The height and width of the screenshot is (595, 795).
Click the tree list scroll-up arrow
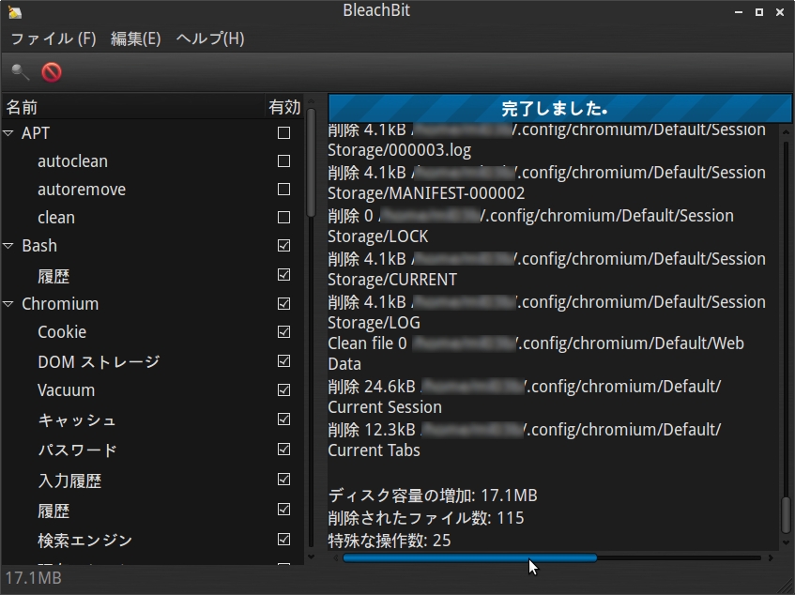312,100
